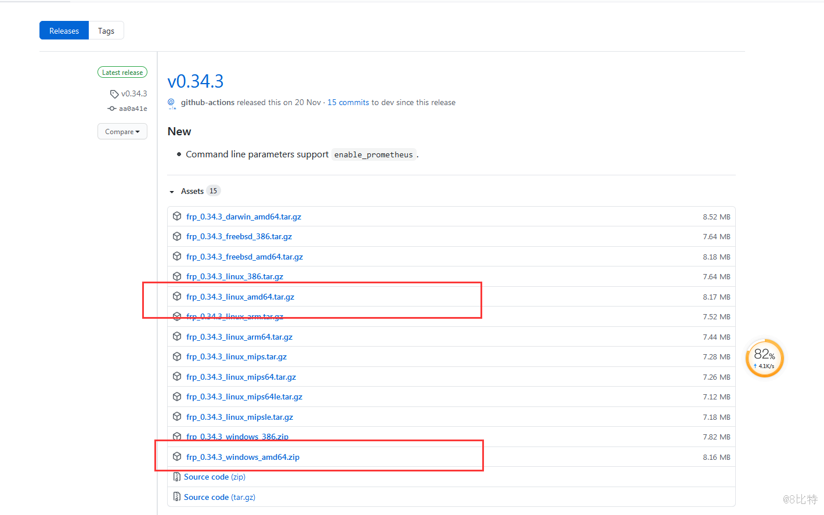Screen dimensions: 824x515
Task: Download frp_0.34.3_linux_mips64le.tar.gz file
Action: (244, 397)
